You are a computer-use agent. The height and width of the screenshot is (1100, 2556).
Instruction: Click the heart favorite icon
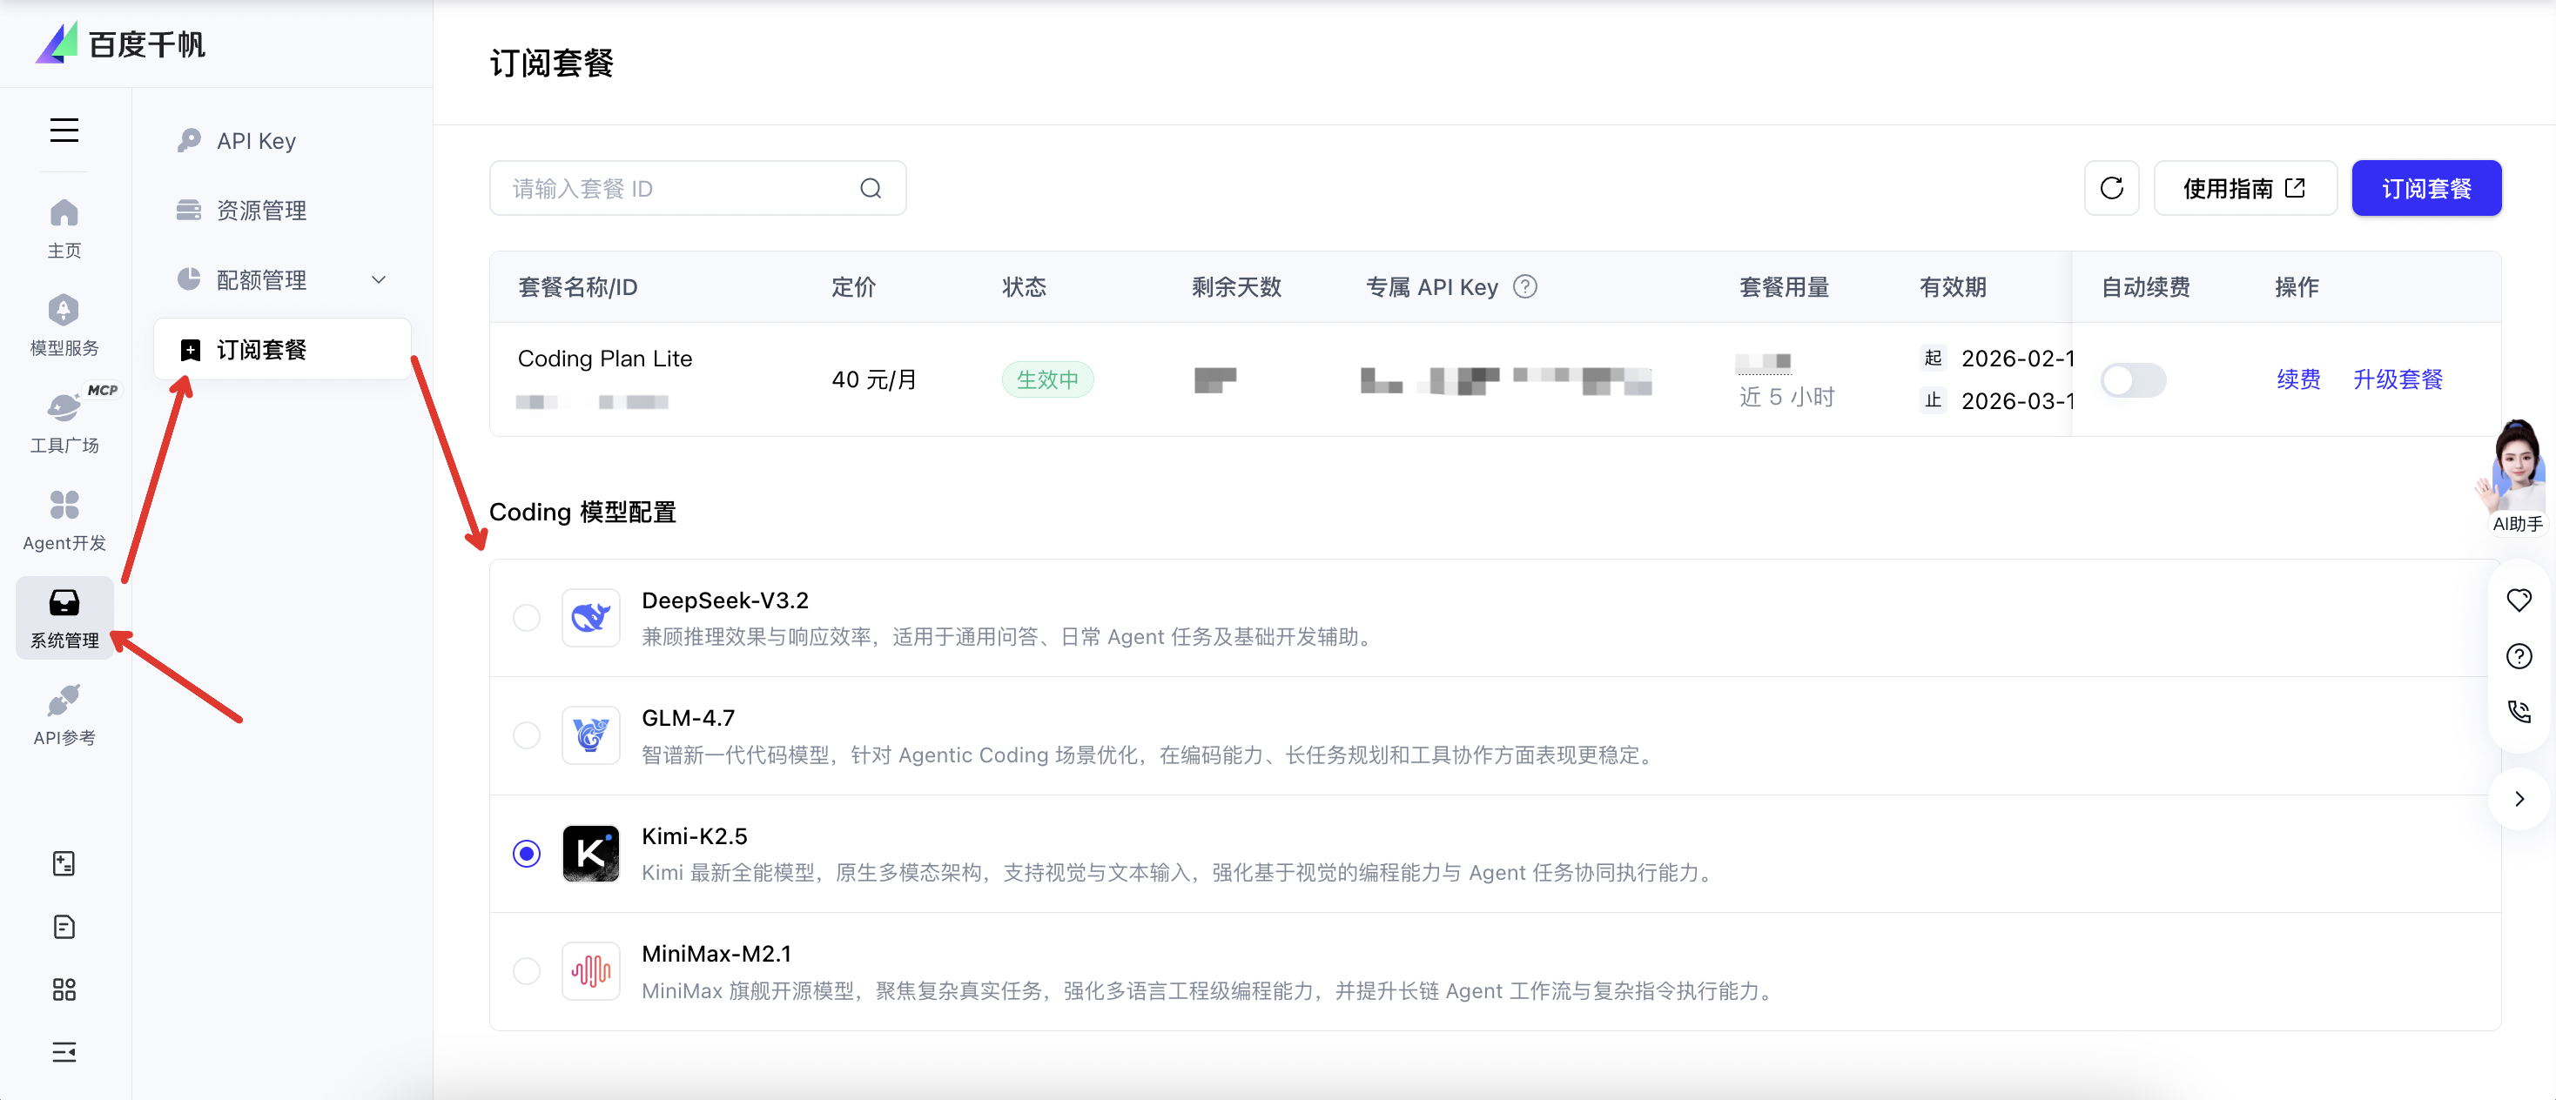2519,600
